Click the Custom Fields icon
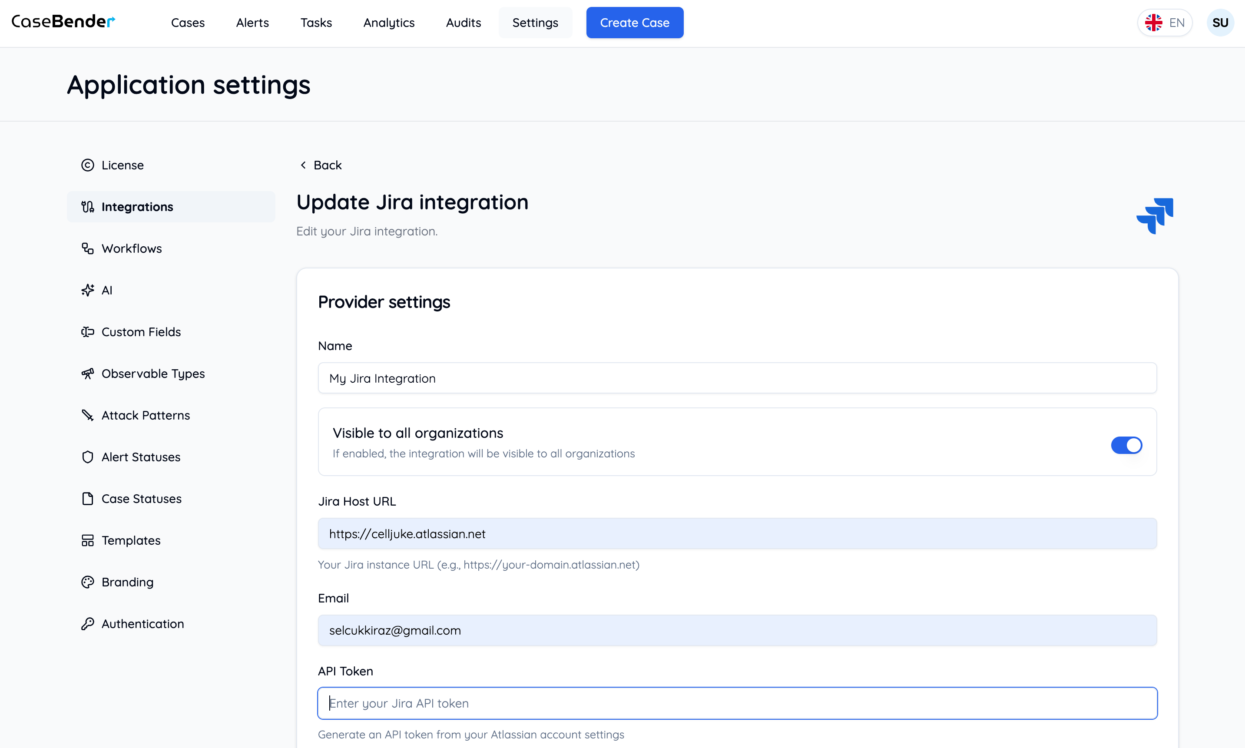 click(x=88, y=332)
